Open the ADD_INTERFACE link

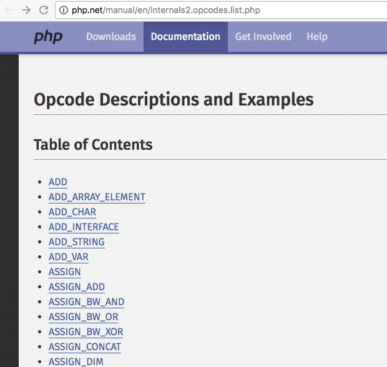click(84, 227)
